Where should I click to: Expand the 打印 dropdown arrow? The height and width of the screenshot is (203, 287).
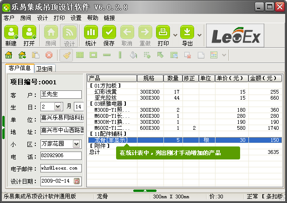tap(175, 35)
